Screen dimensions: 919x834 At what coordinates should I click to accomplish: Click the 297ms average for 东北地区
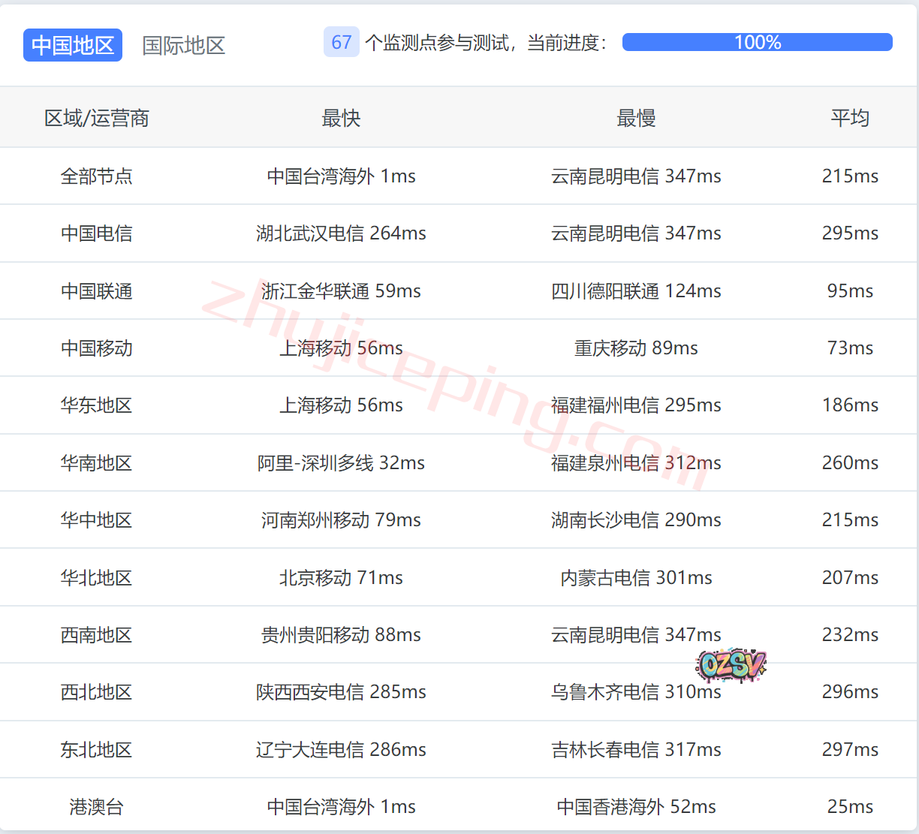pos(850,749)
